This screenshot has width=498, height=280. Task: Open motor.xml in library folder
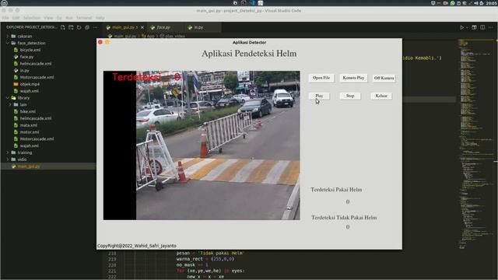tap(30, 132)
